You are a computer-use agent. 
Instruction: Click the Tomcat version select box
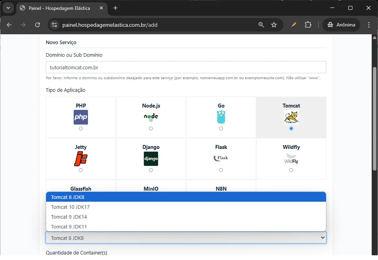[186, 238]
